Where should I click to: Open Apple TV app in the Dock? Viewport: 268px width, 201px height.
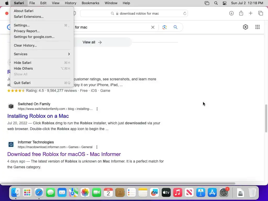click(x=166, y=192)
